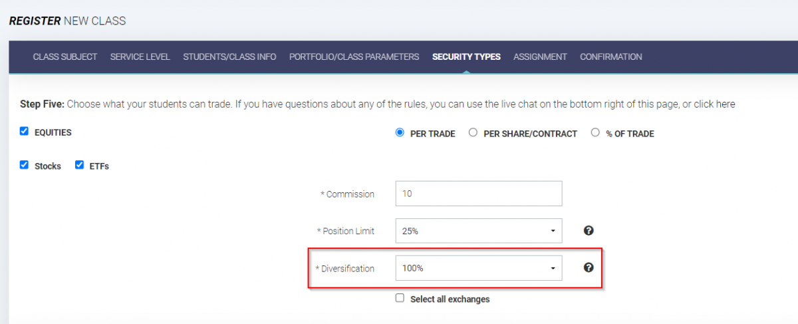Open the STUDENTS/CLASS INFO tab
The width and height of the screenshot is (798, 324).
[x=229, y=57]
